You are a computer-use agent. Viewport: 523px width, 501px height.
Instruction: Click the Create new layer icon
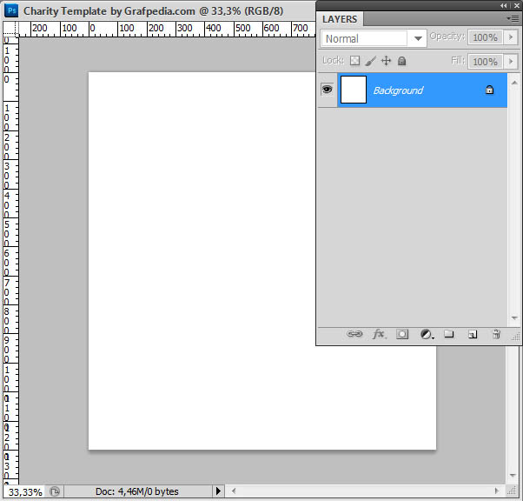[x=473, y=334]
